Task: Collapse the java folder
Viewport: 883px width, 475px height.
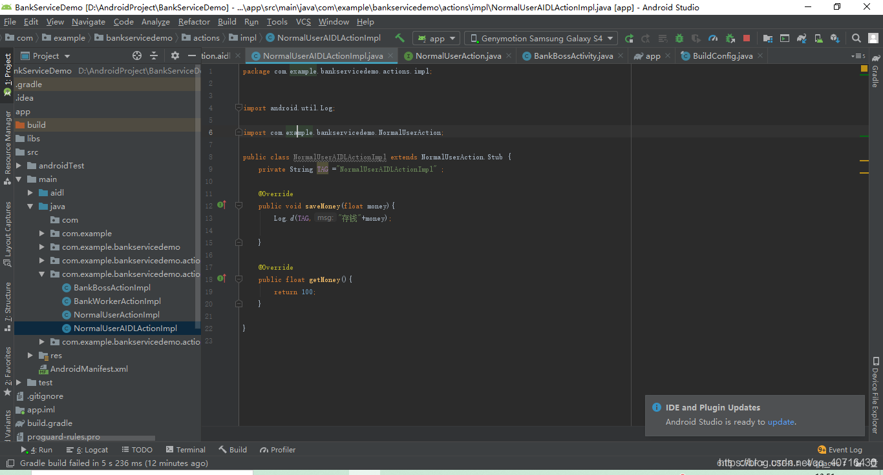Action: (x=30, y=207)
